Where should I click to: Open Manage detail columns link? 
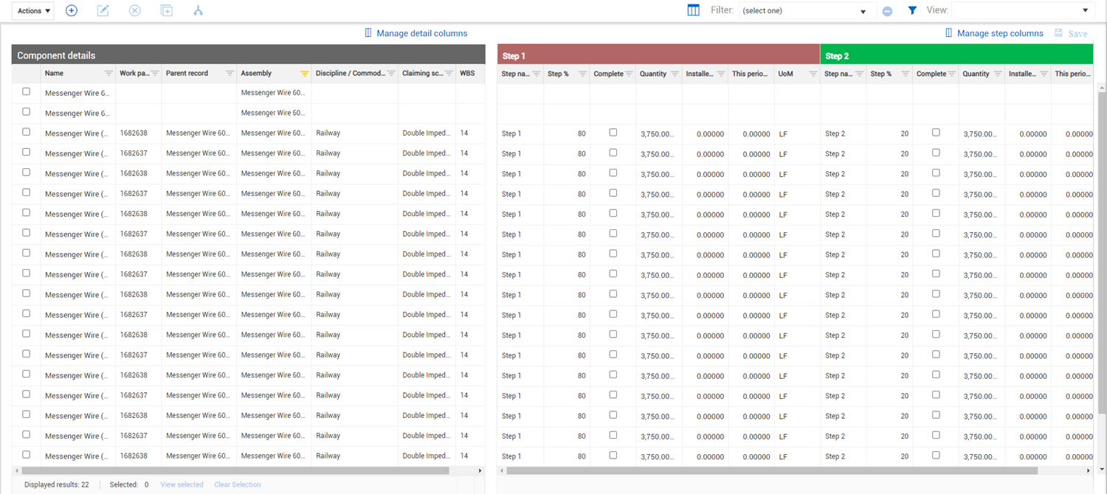[416, 33]
